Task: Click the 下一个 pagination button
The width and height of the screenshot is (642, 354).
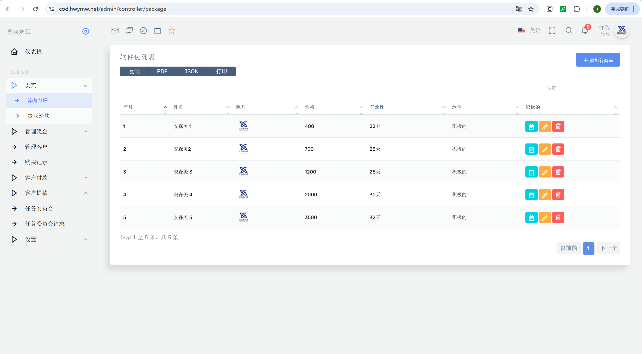Action: pos(608,248)
